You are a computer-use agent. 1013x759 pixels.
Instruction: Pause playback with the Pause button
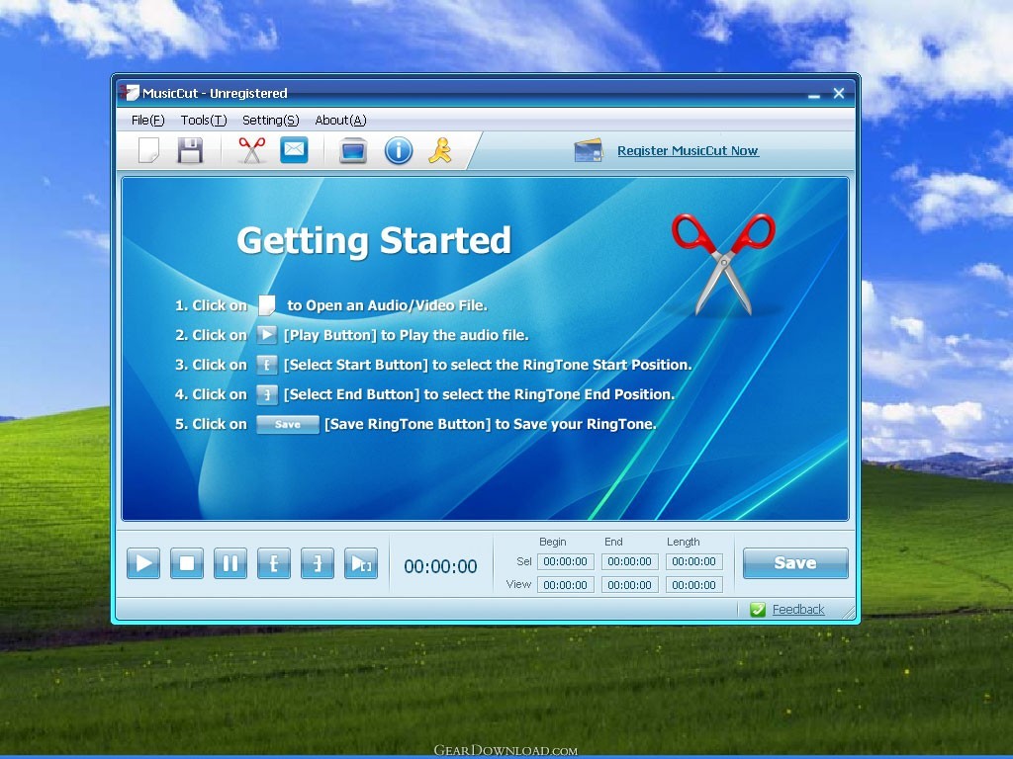point(230,563)
